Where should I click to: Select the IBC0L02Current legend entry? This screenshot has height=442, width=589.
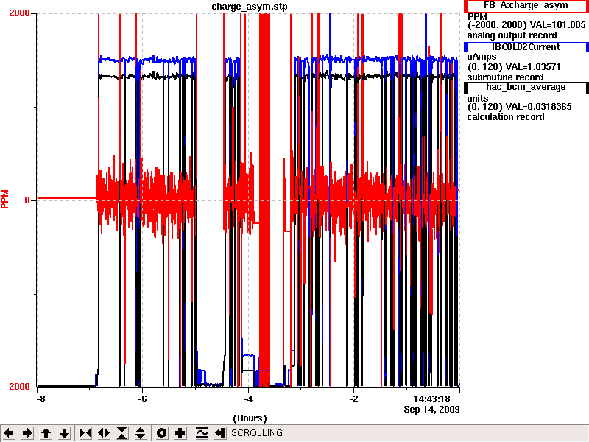tap(526, 47)
